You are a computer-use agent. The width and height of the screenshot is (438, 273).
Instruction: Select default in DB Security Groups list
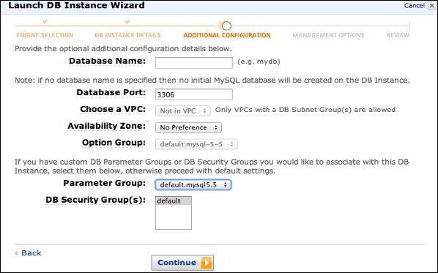174,201
